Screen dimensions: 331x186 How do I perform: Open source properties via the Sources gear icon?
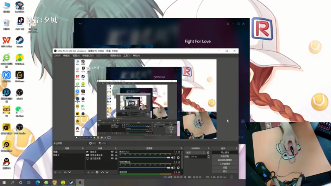[x=97, y=172]
